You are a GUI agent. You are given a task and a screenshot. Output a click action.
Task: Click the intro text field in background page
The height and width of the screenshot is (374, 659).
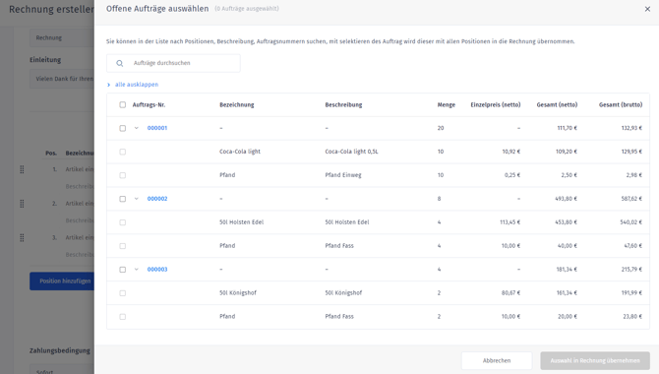coord(62,79)
